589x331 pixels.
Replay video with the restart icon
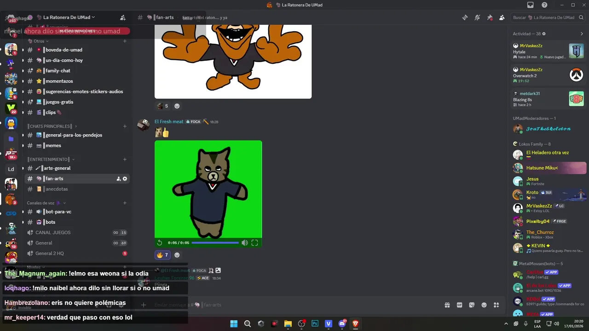[x=160, y=243]
